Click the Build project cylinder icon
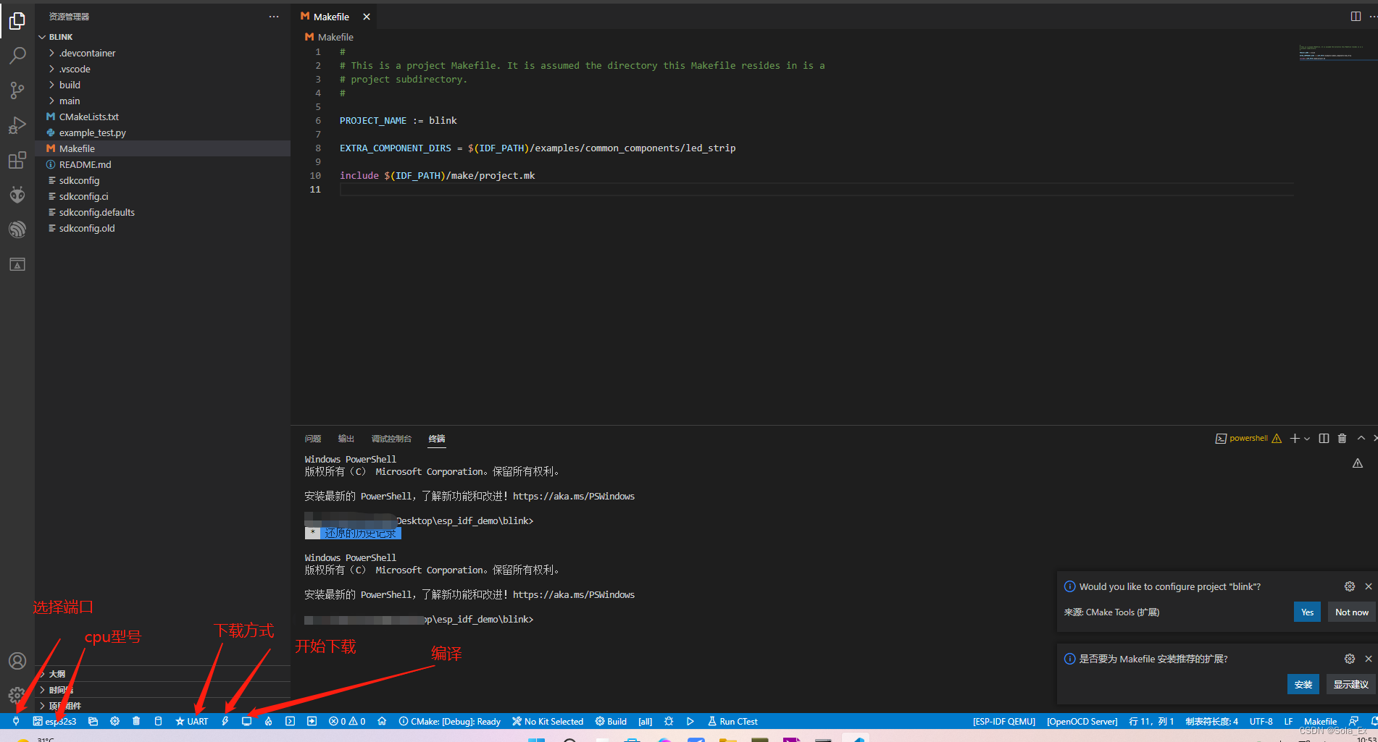 tap(158, 721)
